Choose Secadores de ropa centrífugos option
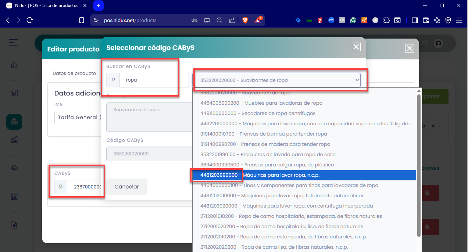Viewport: 468px width, 252px height. 258,114
